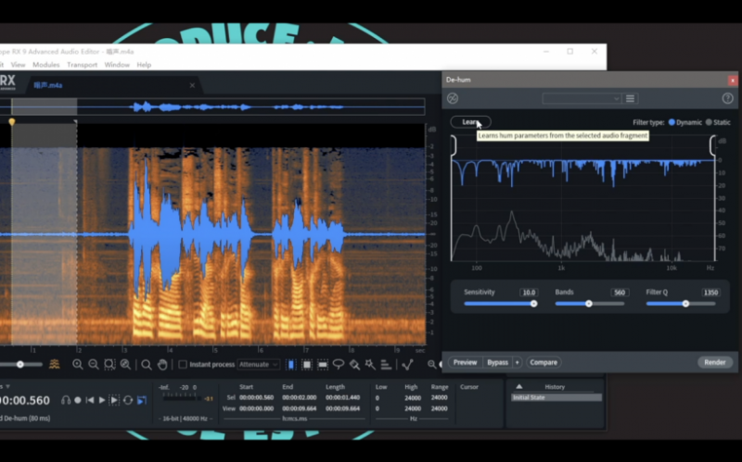Click the Record button in transport
Viewport: 742px width, 462px height.
click(78, 400)
